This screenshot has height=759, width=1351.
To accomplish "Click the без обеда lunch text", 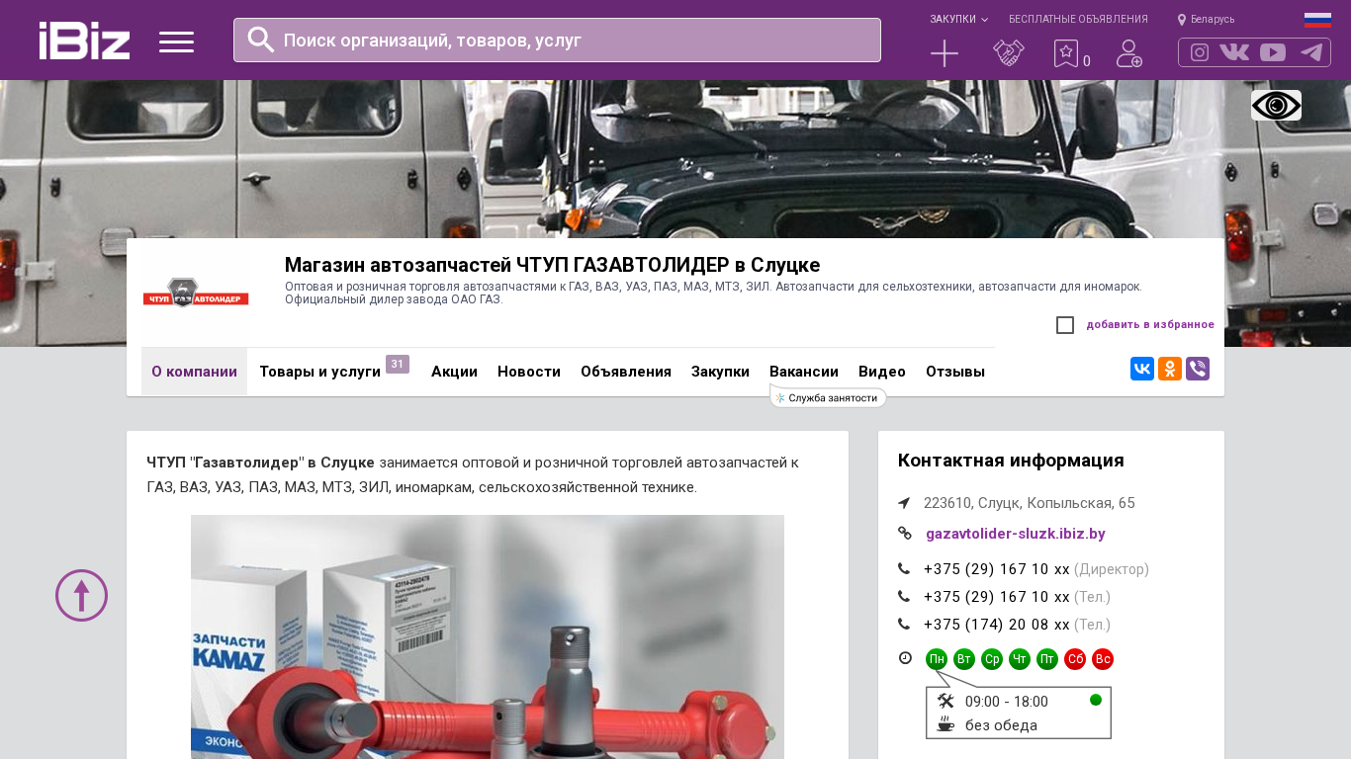I will pyautogui.click(x=1001, y=725).
